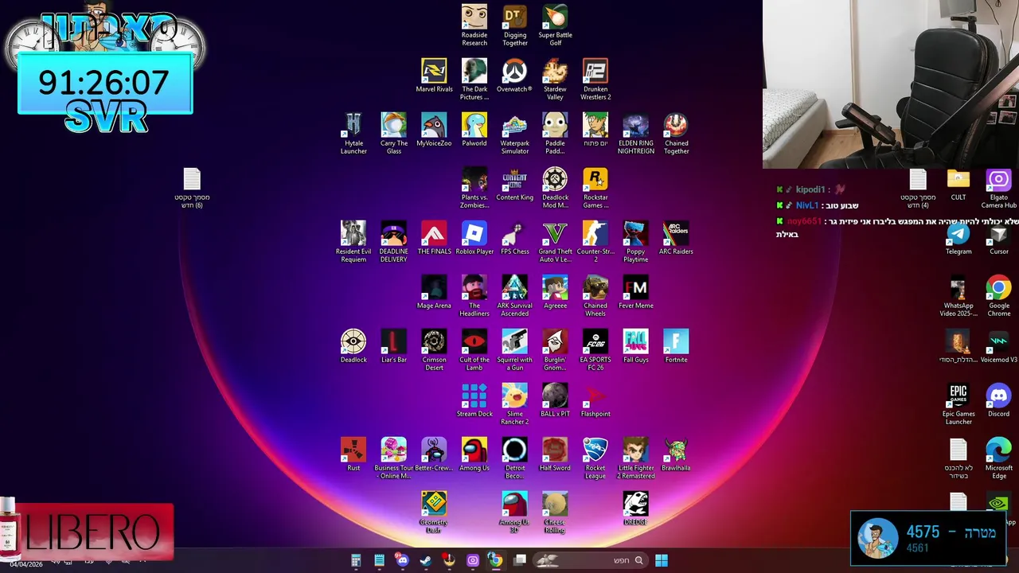The width and height of the screenshot is (1019, 573).
Task: Launch Stardew Valley from the desktop
Action: click(555, 80)
